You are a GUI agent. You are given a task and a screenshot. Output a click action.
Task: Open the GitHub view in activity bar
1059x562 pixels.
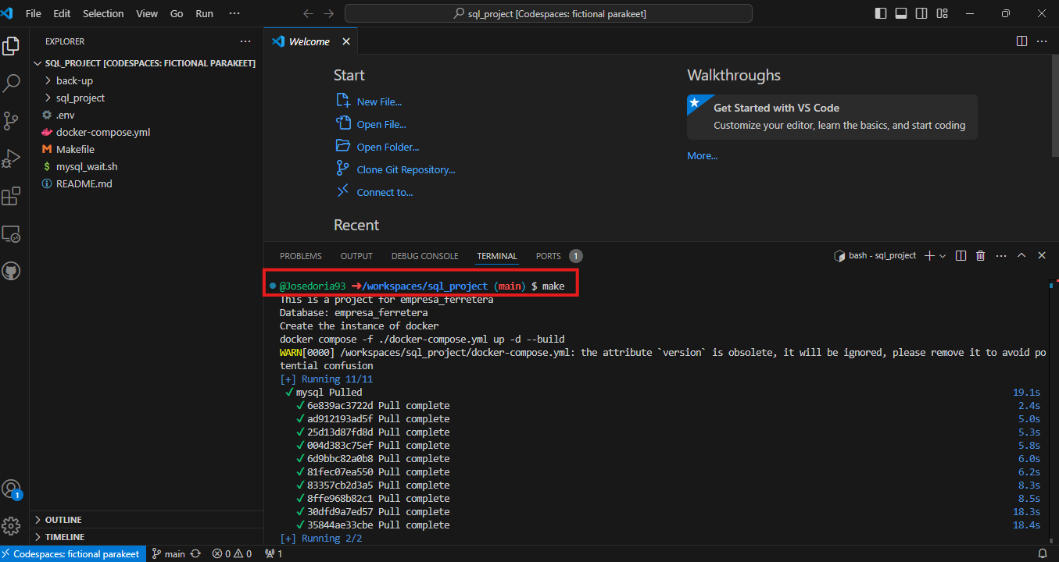click(x=11, y=271)
